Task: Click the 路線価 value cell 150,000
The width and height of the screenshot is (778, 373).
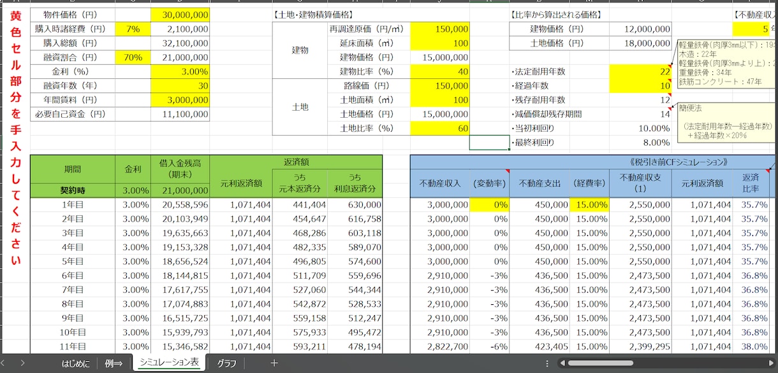Action: click(440, 86)
